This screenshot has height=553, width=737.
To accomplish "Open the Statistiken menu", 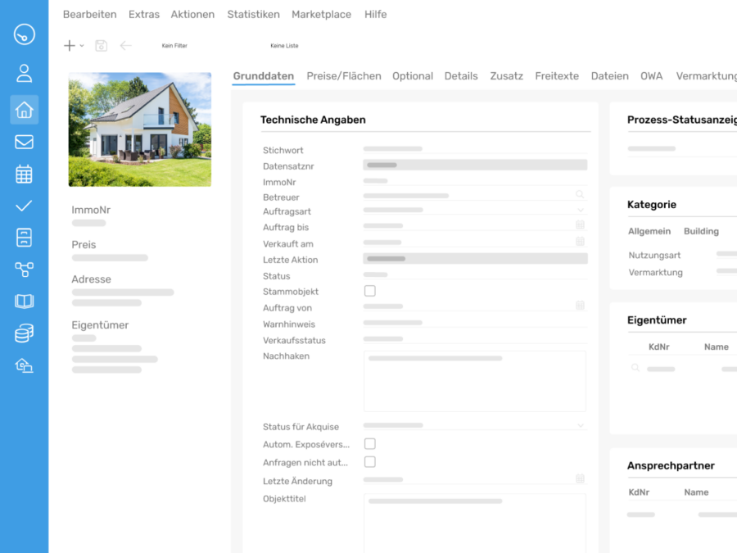I will coord(254,14).
